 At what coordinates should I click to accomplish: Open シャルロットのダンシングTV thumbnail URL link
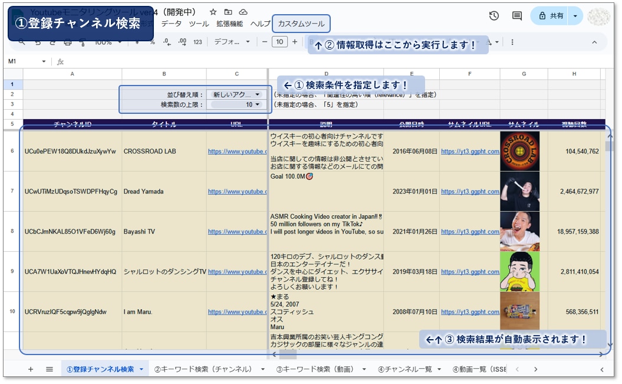pos(470,272)
